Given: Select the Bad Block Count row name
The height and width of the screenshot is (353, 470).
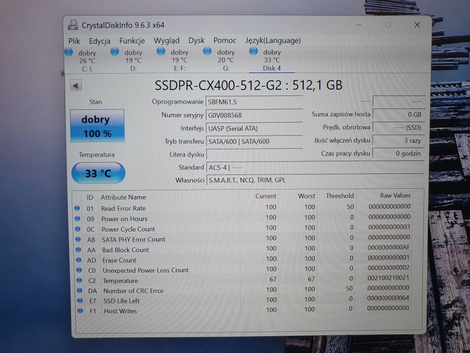Looking at the screenshot, I should [125, 250].
